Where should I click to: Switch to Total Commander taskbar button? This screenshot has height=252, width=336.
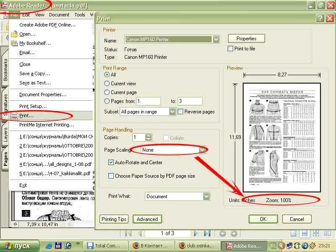tap(106, 246)
